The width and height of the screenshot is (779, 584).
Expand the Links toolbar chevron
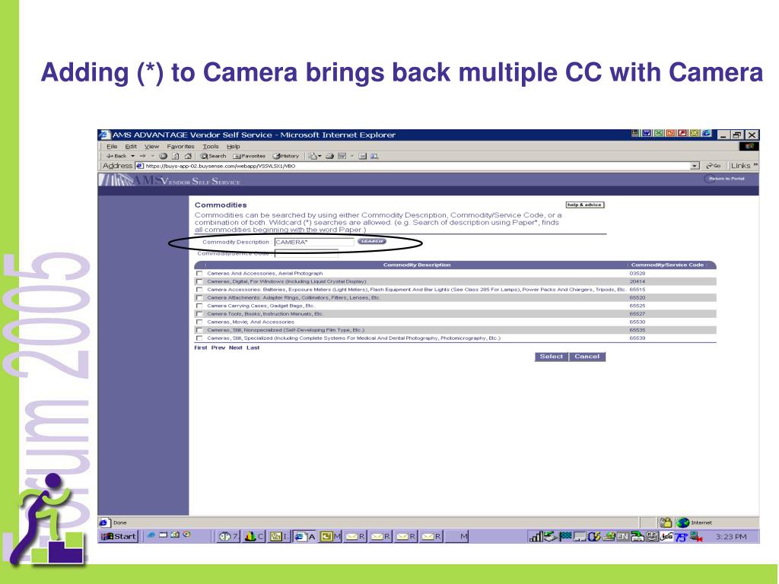tap(756, 164)
